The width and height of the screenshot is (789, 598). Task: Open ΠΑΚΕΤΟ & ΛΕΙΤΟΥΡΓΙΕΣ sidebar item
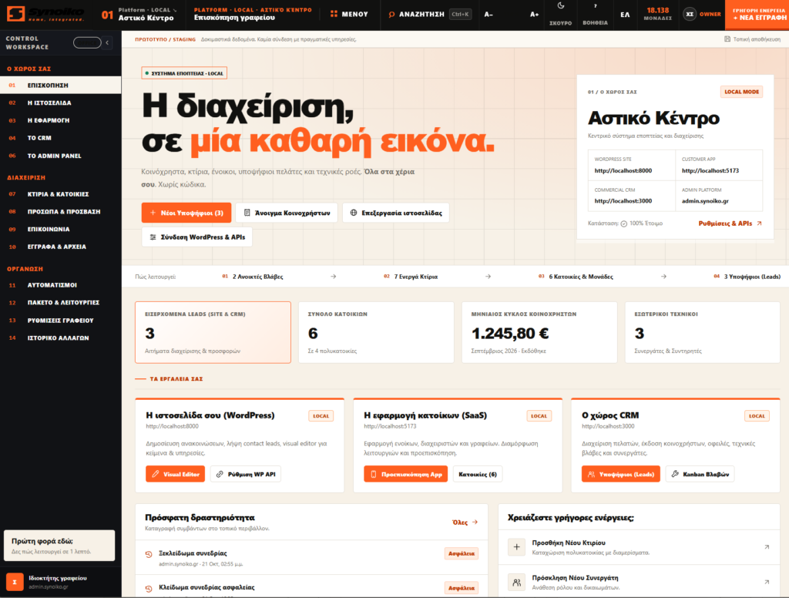tap(60, 303)
